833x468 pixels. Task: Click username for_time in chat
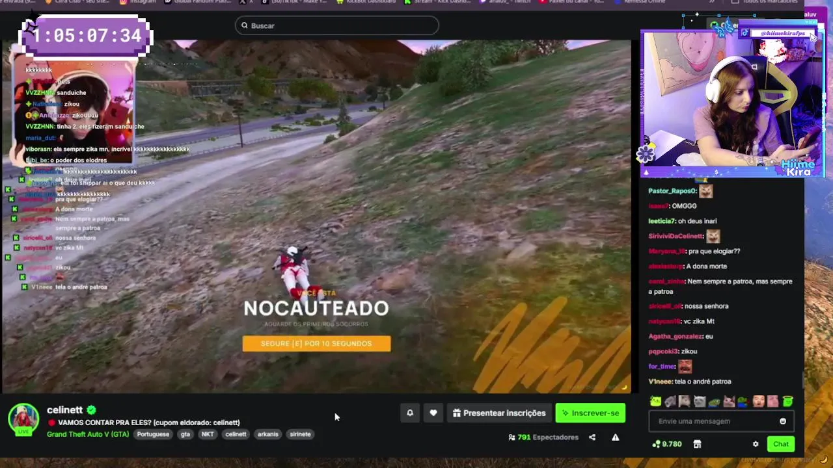click(661, 367)
